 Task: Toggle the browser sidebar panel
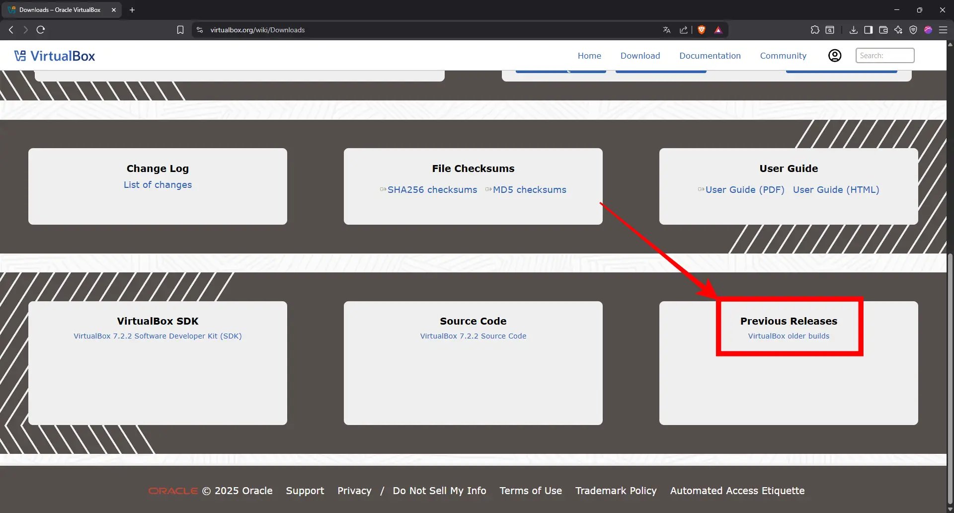868,30
